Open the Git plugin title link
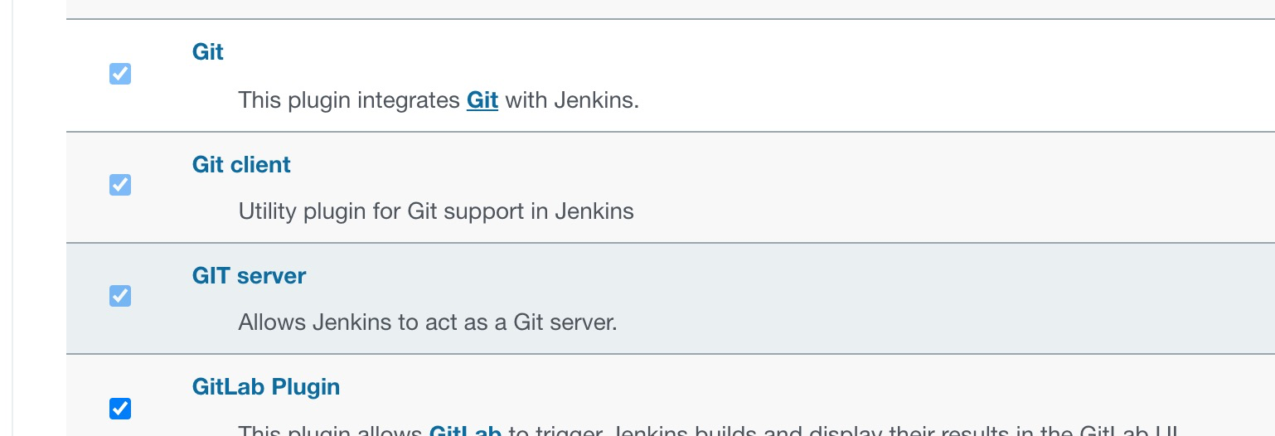Screen dimensions: 1275x436 (208, 52)
